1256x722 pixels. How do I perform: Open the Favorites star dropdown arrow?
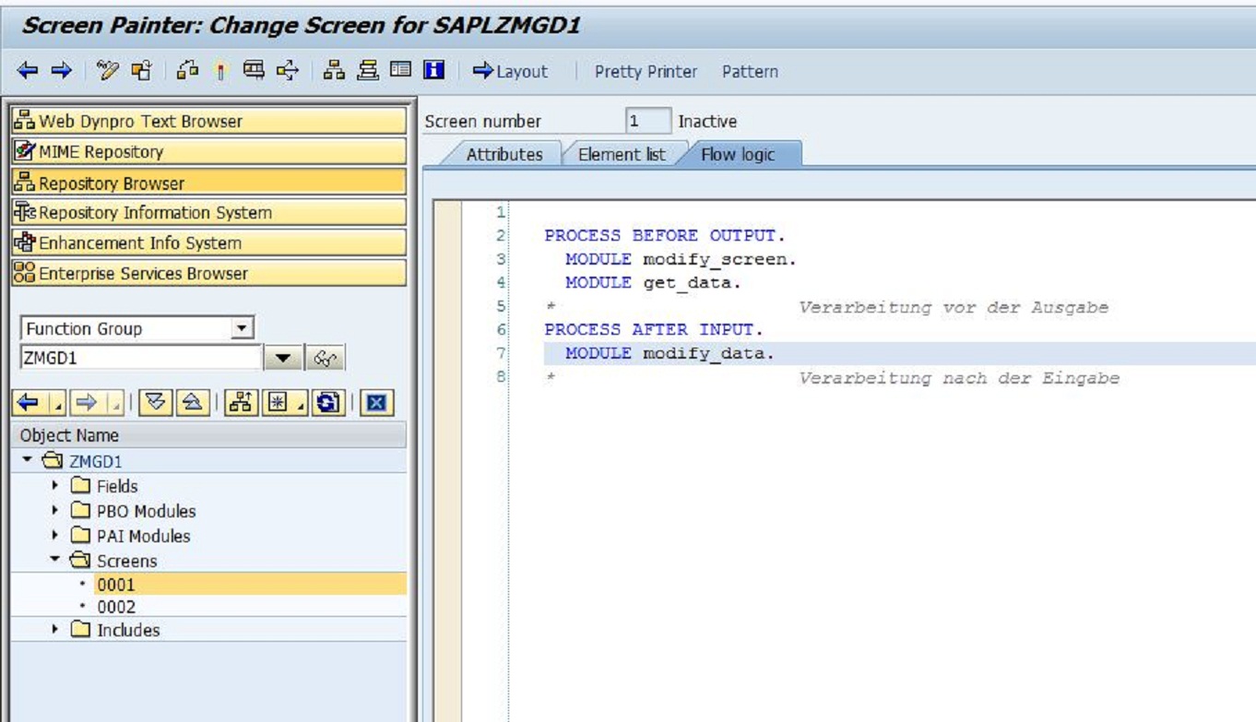(x=301, y=403)
